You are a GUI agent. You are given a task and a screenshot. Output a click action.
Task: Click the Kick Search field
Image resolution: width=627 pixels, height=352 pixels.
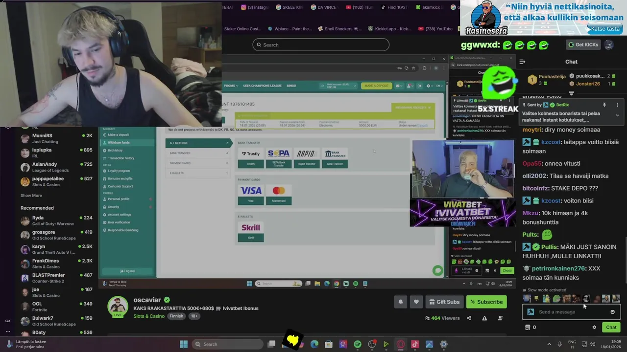321,45
